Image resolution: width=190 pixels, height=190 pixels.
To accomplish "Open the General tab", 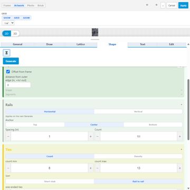I will click(x=17, y=44).
